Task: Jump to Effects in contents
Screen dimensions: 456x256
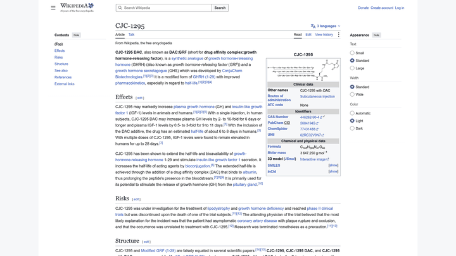Action: pyautogui.click(x=60, y=51)
